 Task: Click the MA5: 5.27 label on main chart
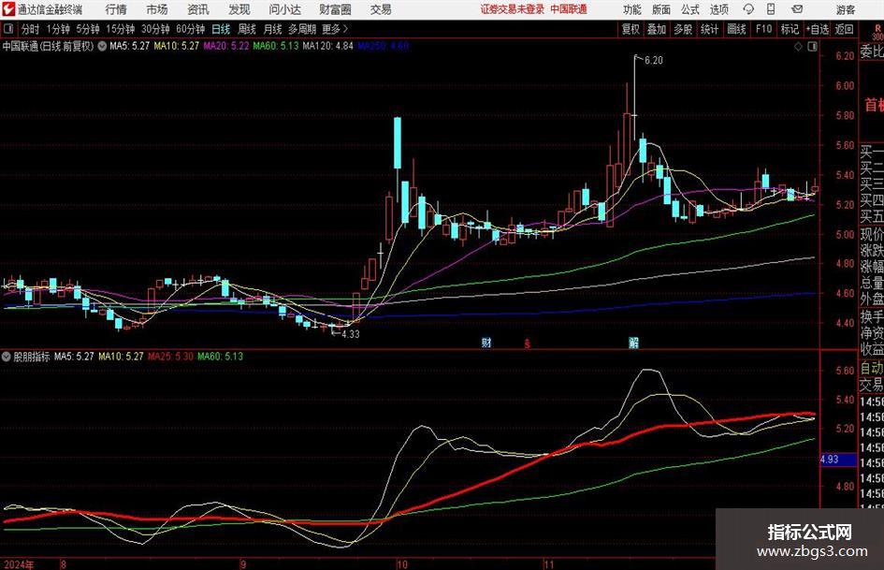click(130, 46)
